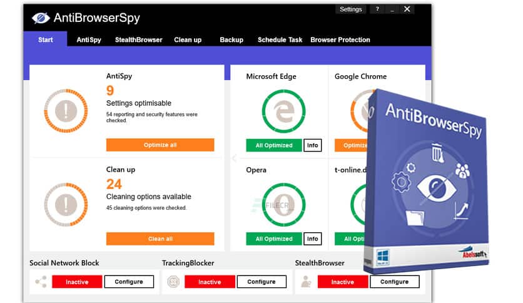Toggle Social Network Block Inactive status
Viewport: 523px width, 303px height.
click(77, 282)
